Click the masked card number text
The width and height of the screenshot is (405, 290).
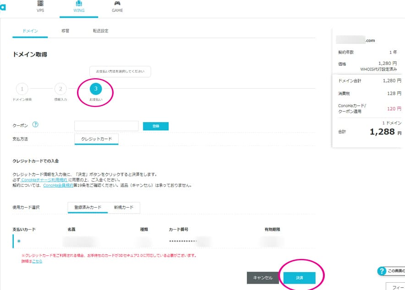point(183,241)
